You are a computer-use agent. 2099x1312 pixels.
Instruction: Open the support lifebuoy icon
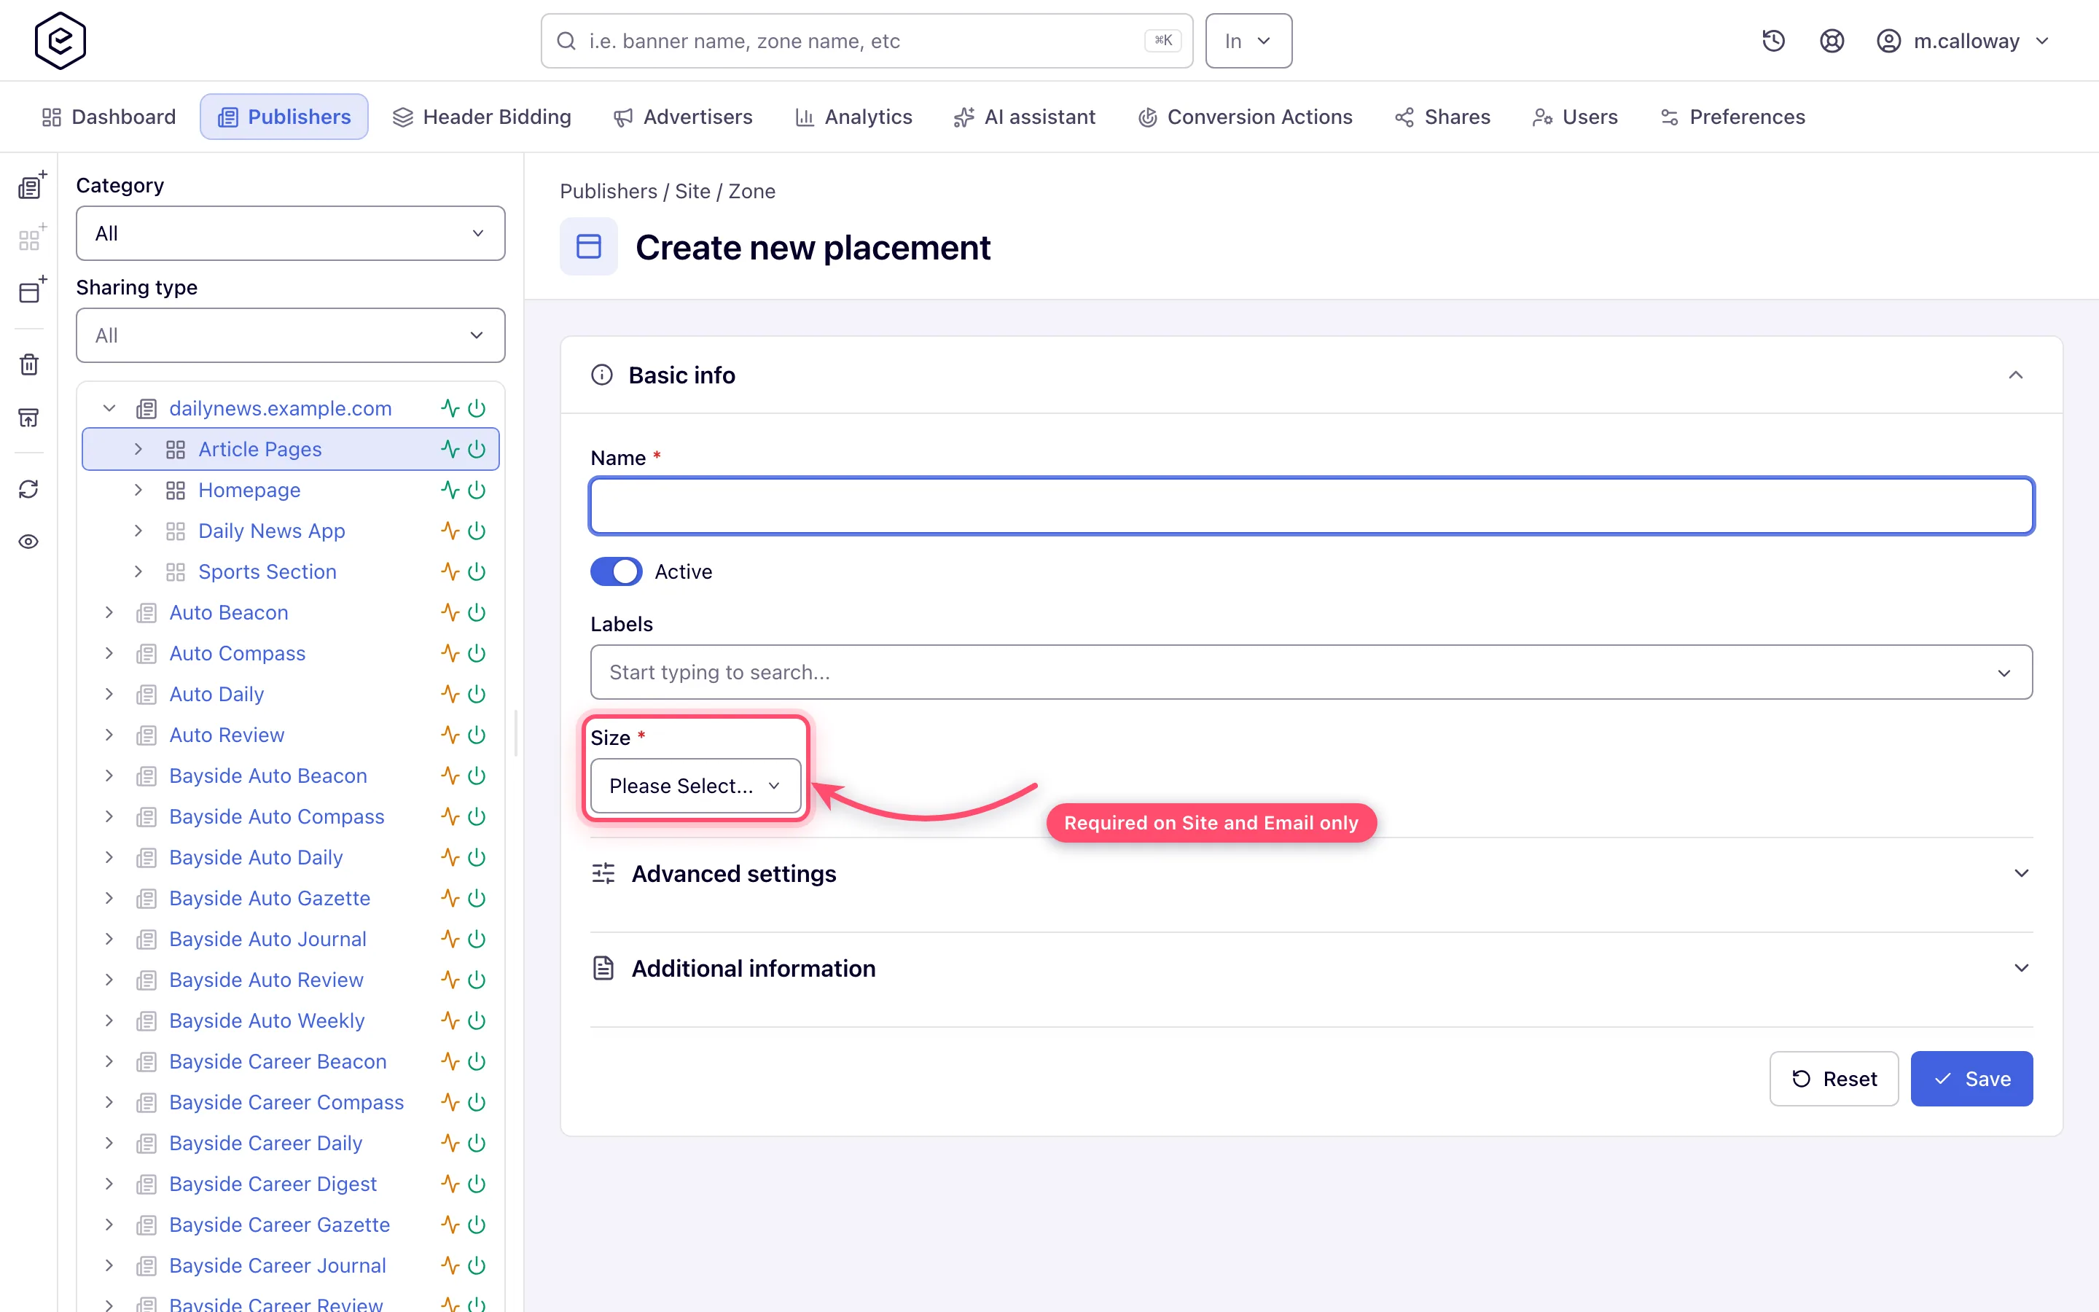coord(1831,41)
